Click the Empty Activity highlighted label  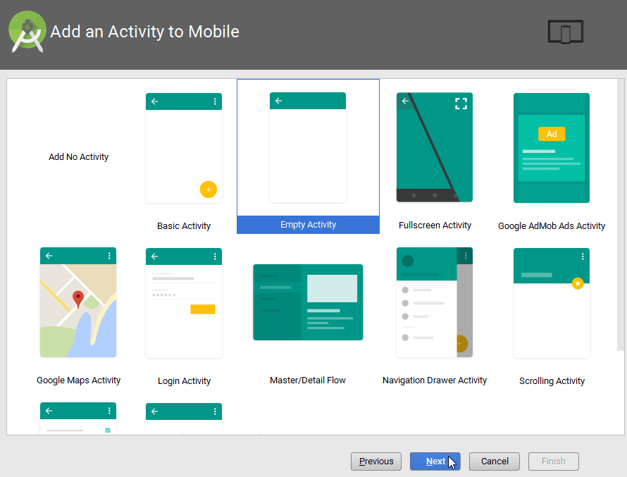(x=308, y=225)
